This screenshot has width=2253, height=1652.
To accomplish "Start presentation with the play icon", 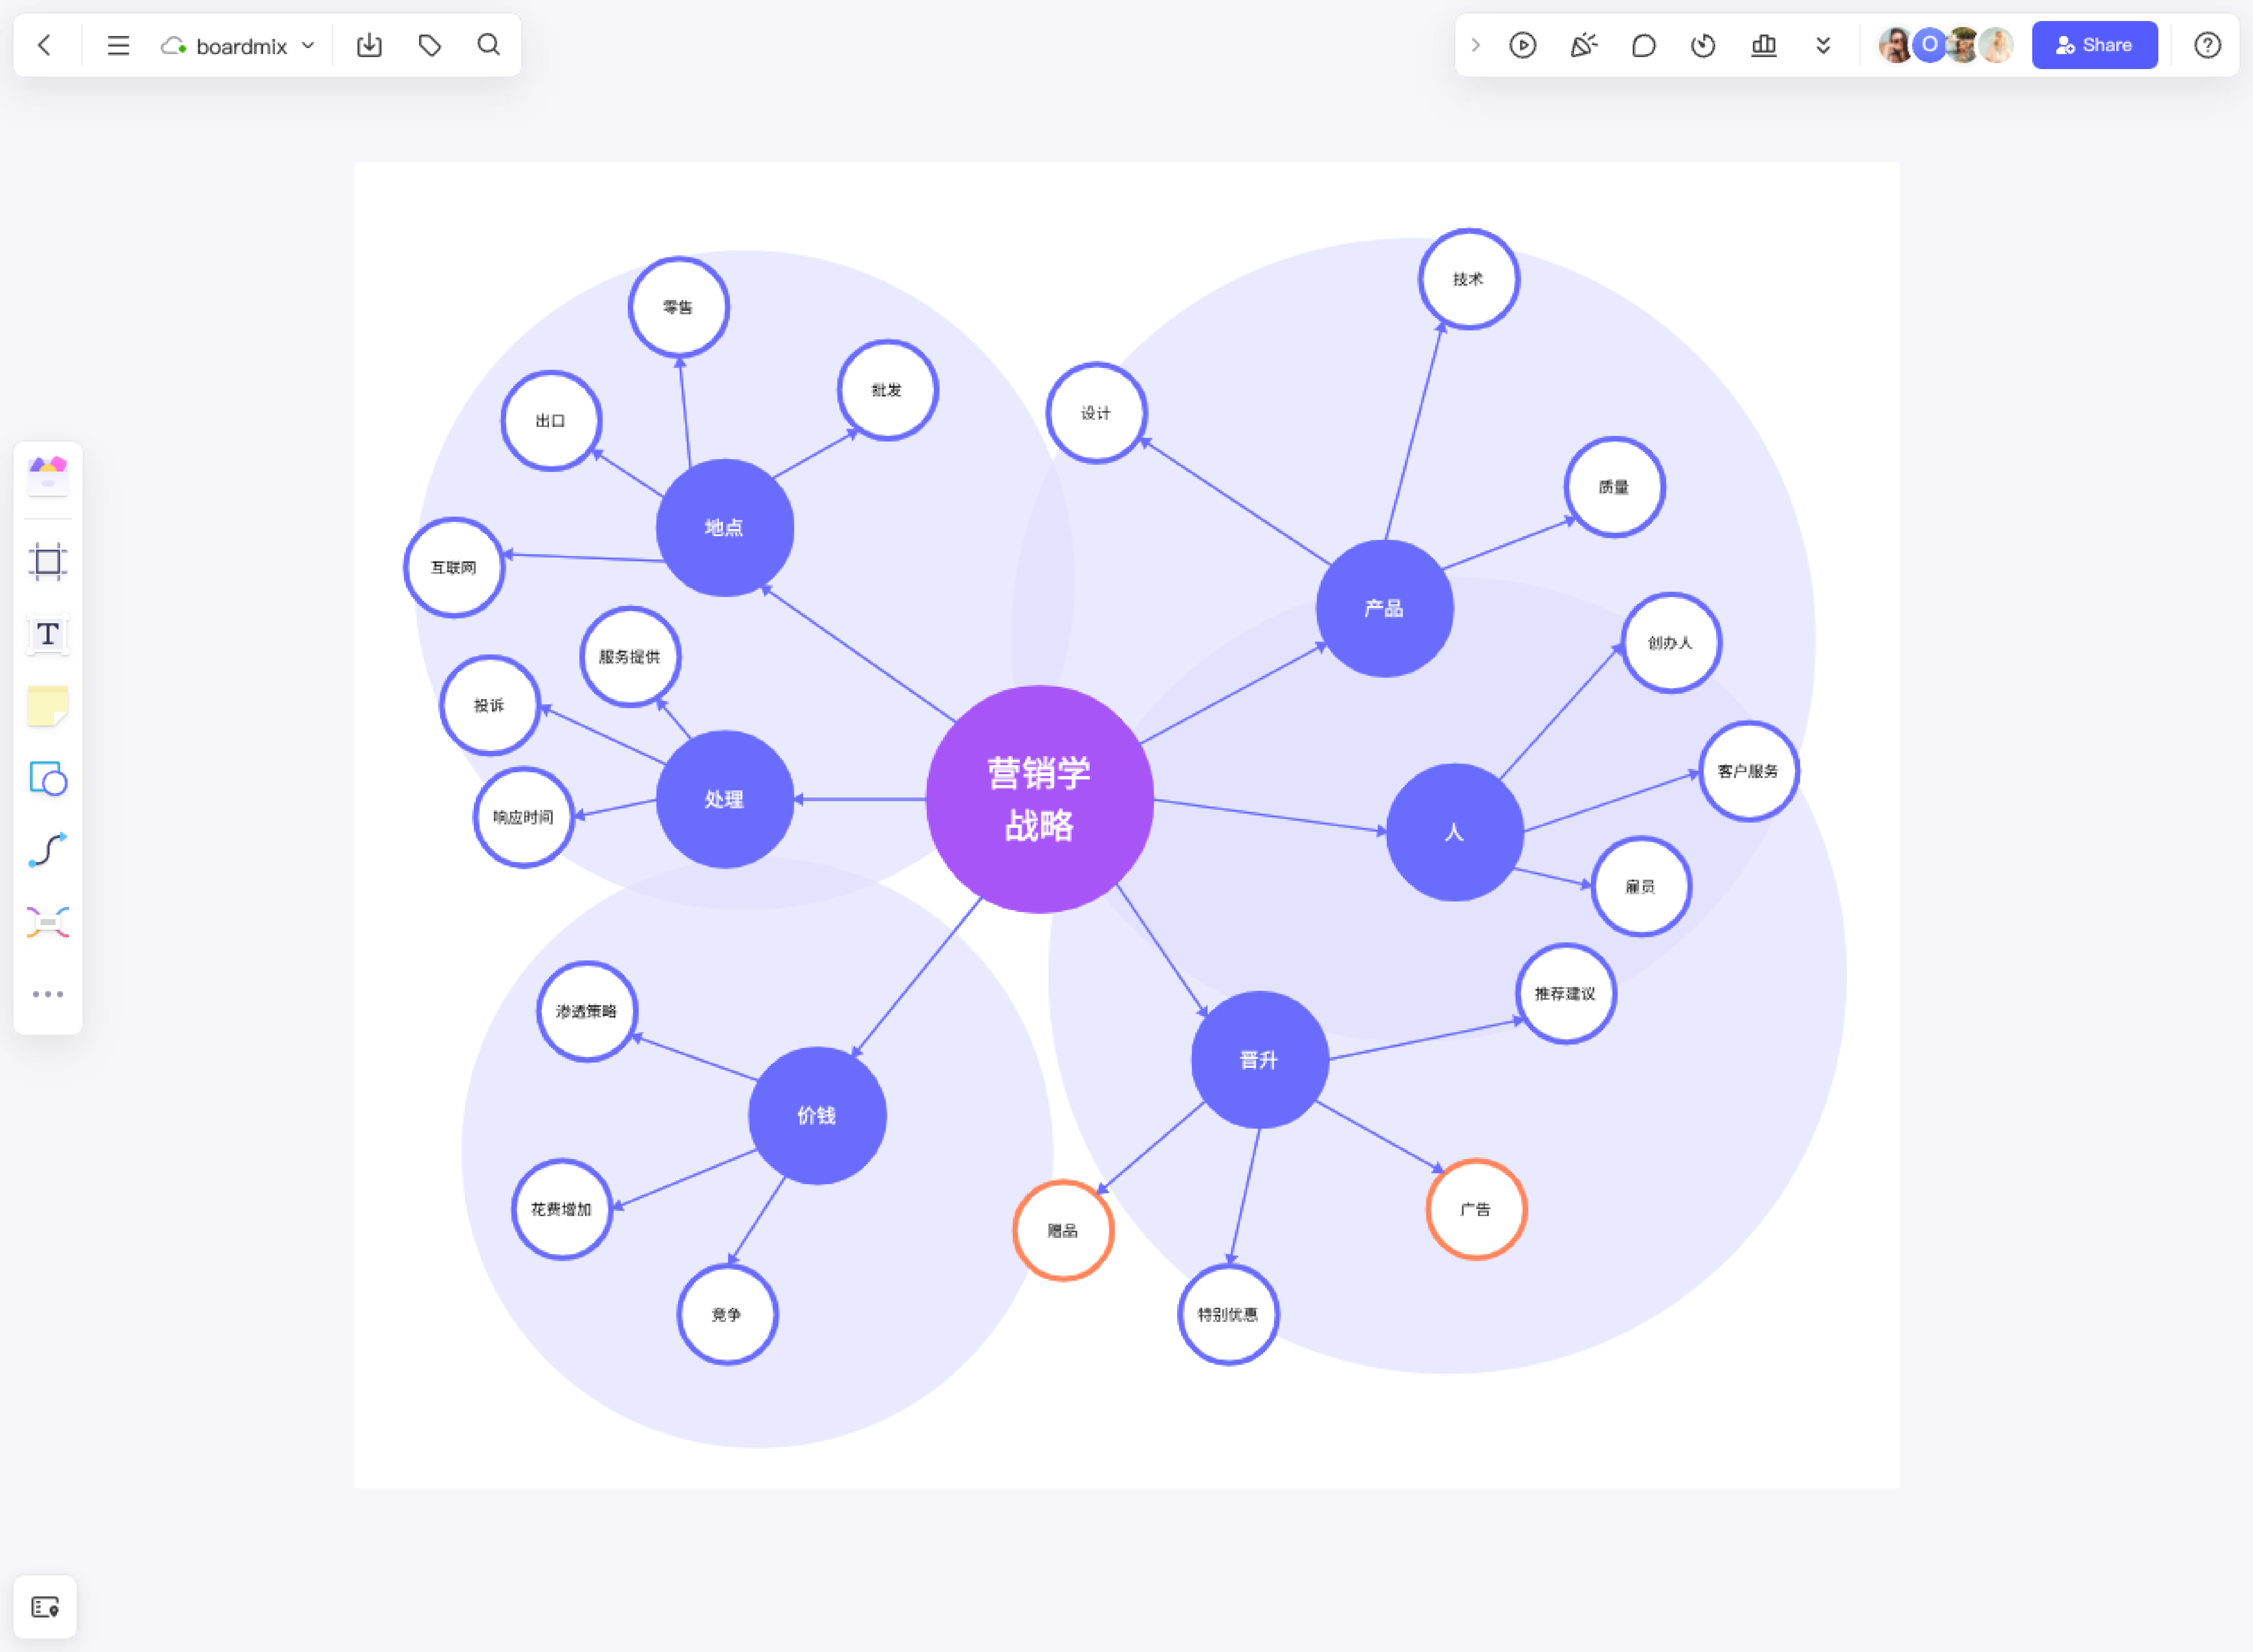I will pyautogui.click(x=1523, y=45).
